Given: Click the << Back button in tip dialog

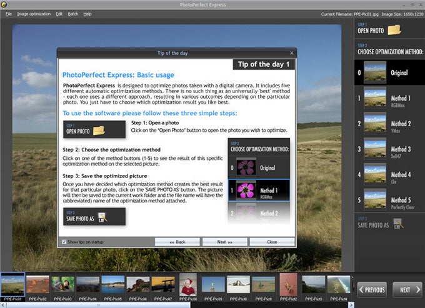Looking at the screenshot, I should coord(177,242).
